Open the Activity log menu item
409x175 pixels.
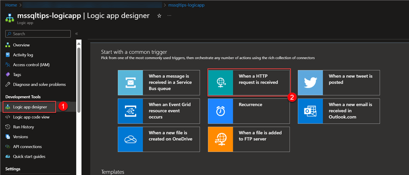tap(23, 55)
